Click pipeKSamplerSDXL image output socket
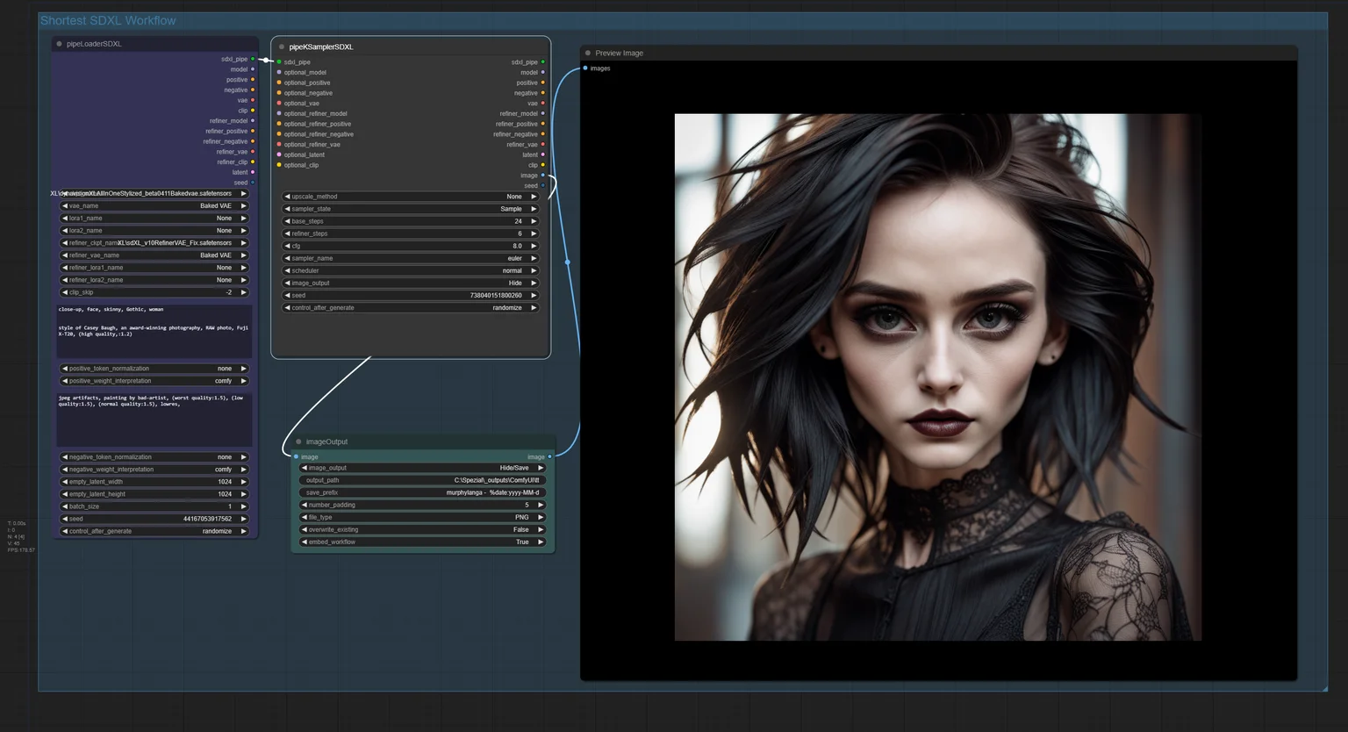The image size is (1348, 732). click(542, 176)
